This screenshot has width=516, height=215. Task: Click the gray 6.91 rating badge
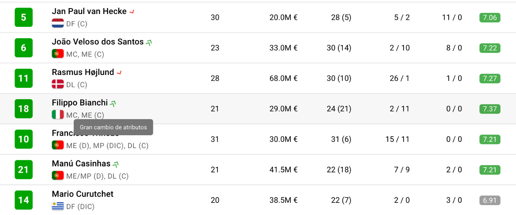[x=490, y=200]
